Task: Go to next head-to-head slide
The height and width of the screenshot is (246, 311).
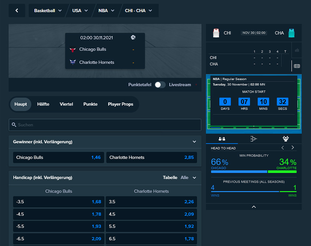Action: pos(293,148)
